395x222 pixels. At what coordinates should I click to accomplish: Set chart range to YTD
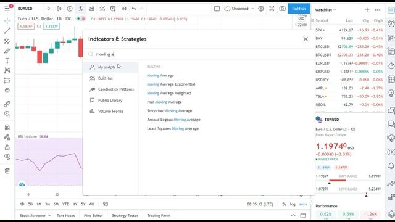pos(66,204)
